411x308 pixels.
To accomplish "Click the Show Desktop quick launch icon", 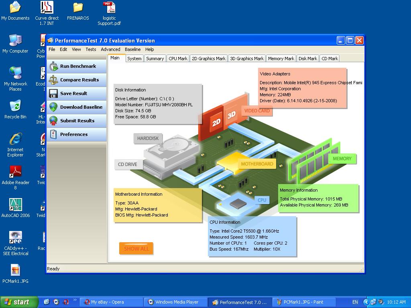I will pyautogui.click(x=47, y=302).
